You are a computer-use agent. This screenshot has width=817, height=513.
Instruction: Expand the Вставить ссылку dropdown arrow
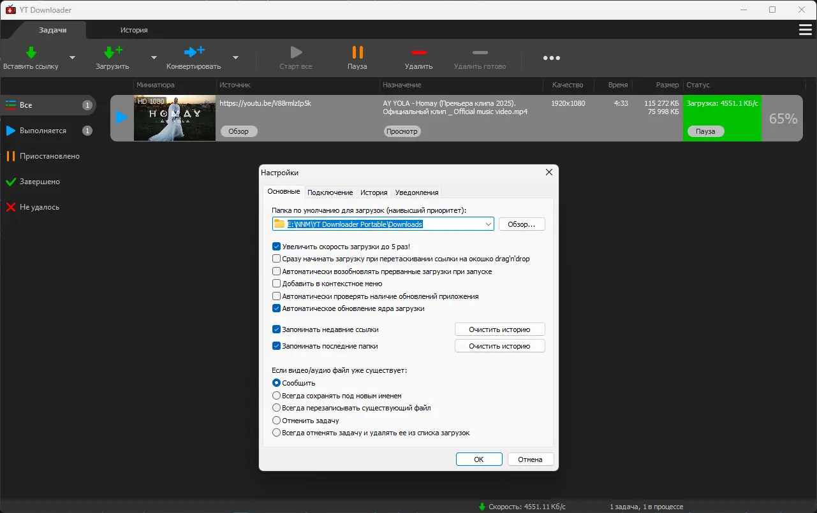72,57
